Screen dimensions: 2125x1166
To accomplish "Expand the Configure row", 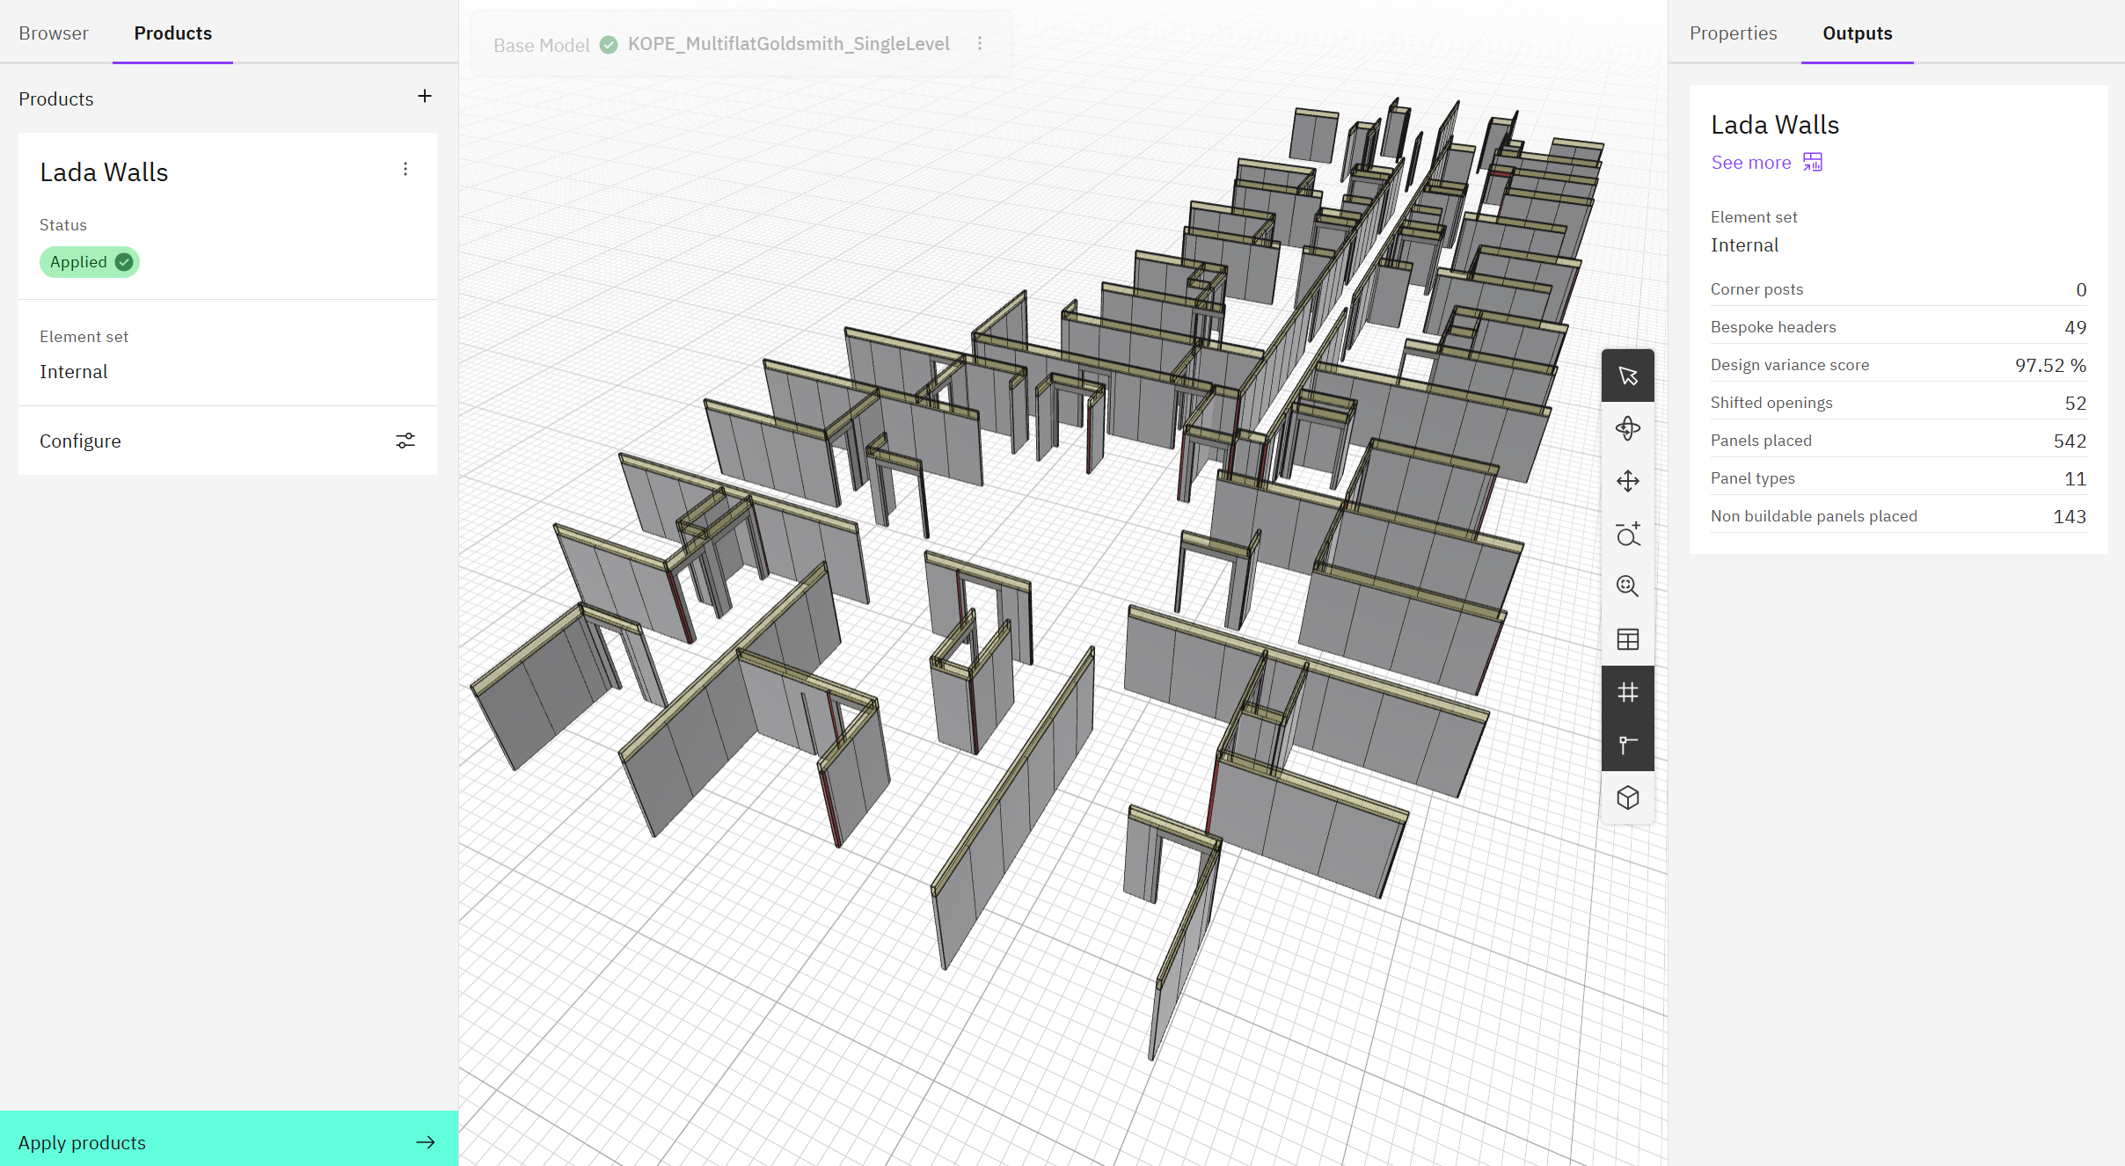I will (80, 441).
